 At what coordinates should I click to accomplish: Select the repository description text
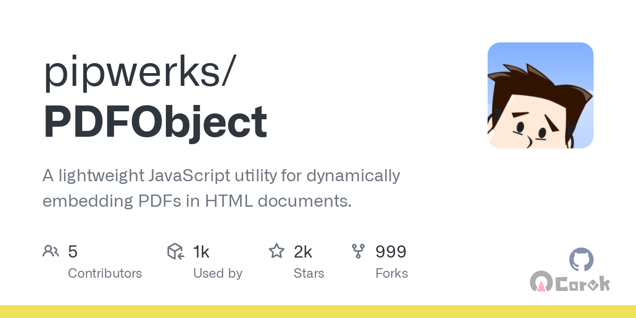click(221, 188)
